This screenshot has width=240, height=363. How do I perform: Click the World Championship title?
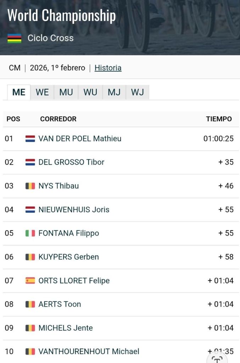coord(61,16)
